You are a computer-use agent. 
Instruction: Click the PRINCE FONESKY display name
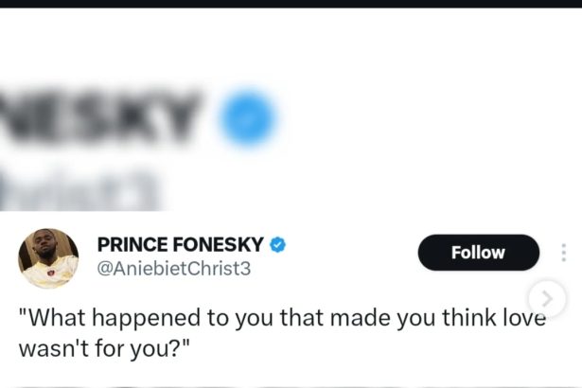[180, 245]
